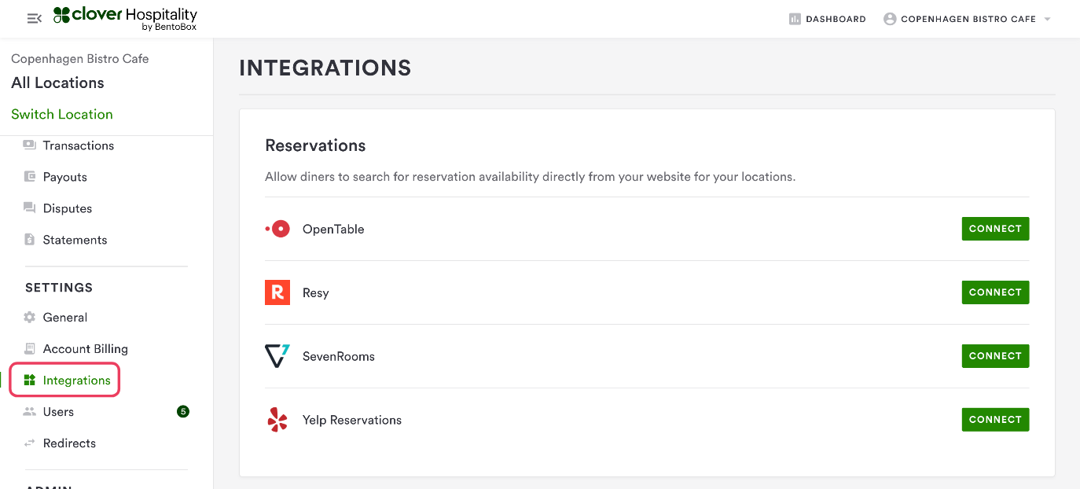Click the Users count badge
Viewport: 1080px width, 489px height.
[x=183, y=411]
